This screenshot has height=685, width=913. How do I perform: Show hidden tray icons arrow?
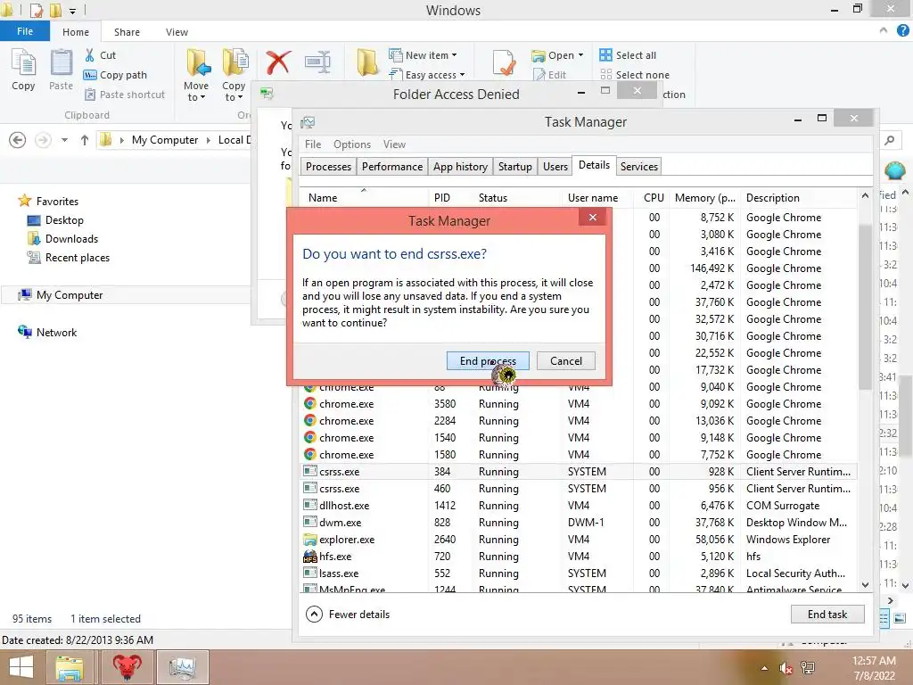pos(764,668)
